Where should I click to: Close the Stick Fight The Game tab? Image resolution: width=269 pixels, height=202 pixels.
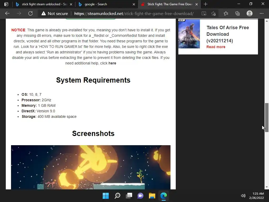pyautogui.click(x=196, y=4)
